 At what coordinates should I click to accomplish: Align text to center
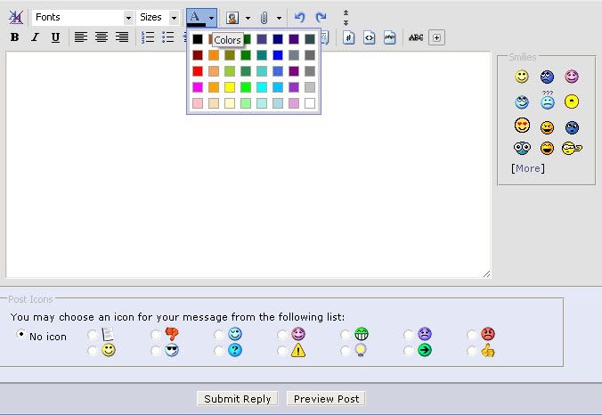coord(102,37)
